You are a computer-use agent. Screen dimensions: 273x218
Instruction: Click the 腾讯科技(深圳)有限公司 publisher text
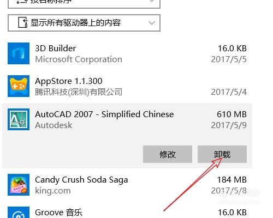(79, 92)
